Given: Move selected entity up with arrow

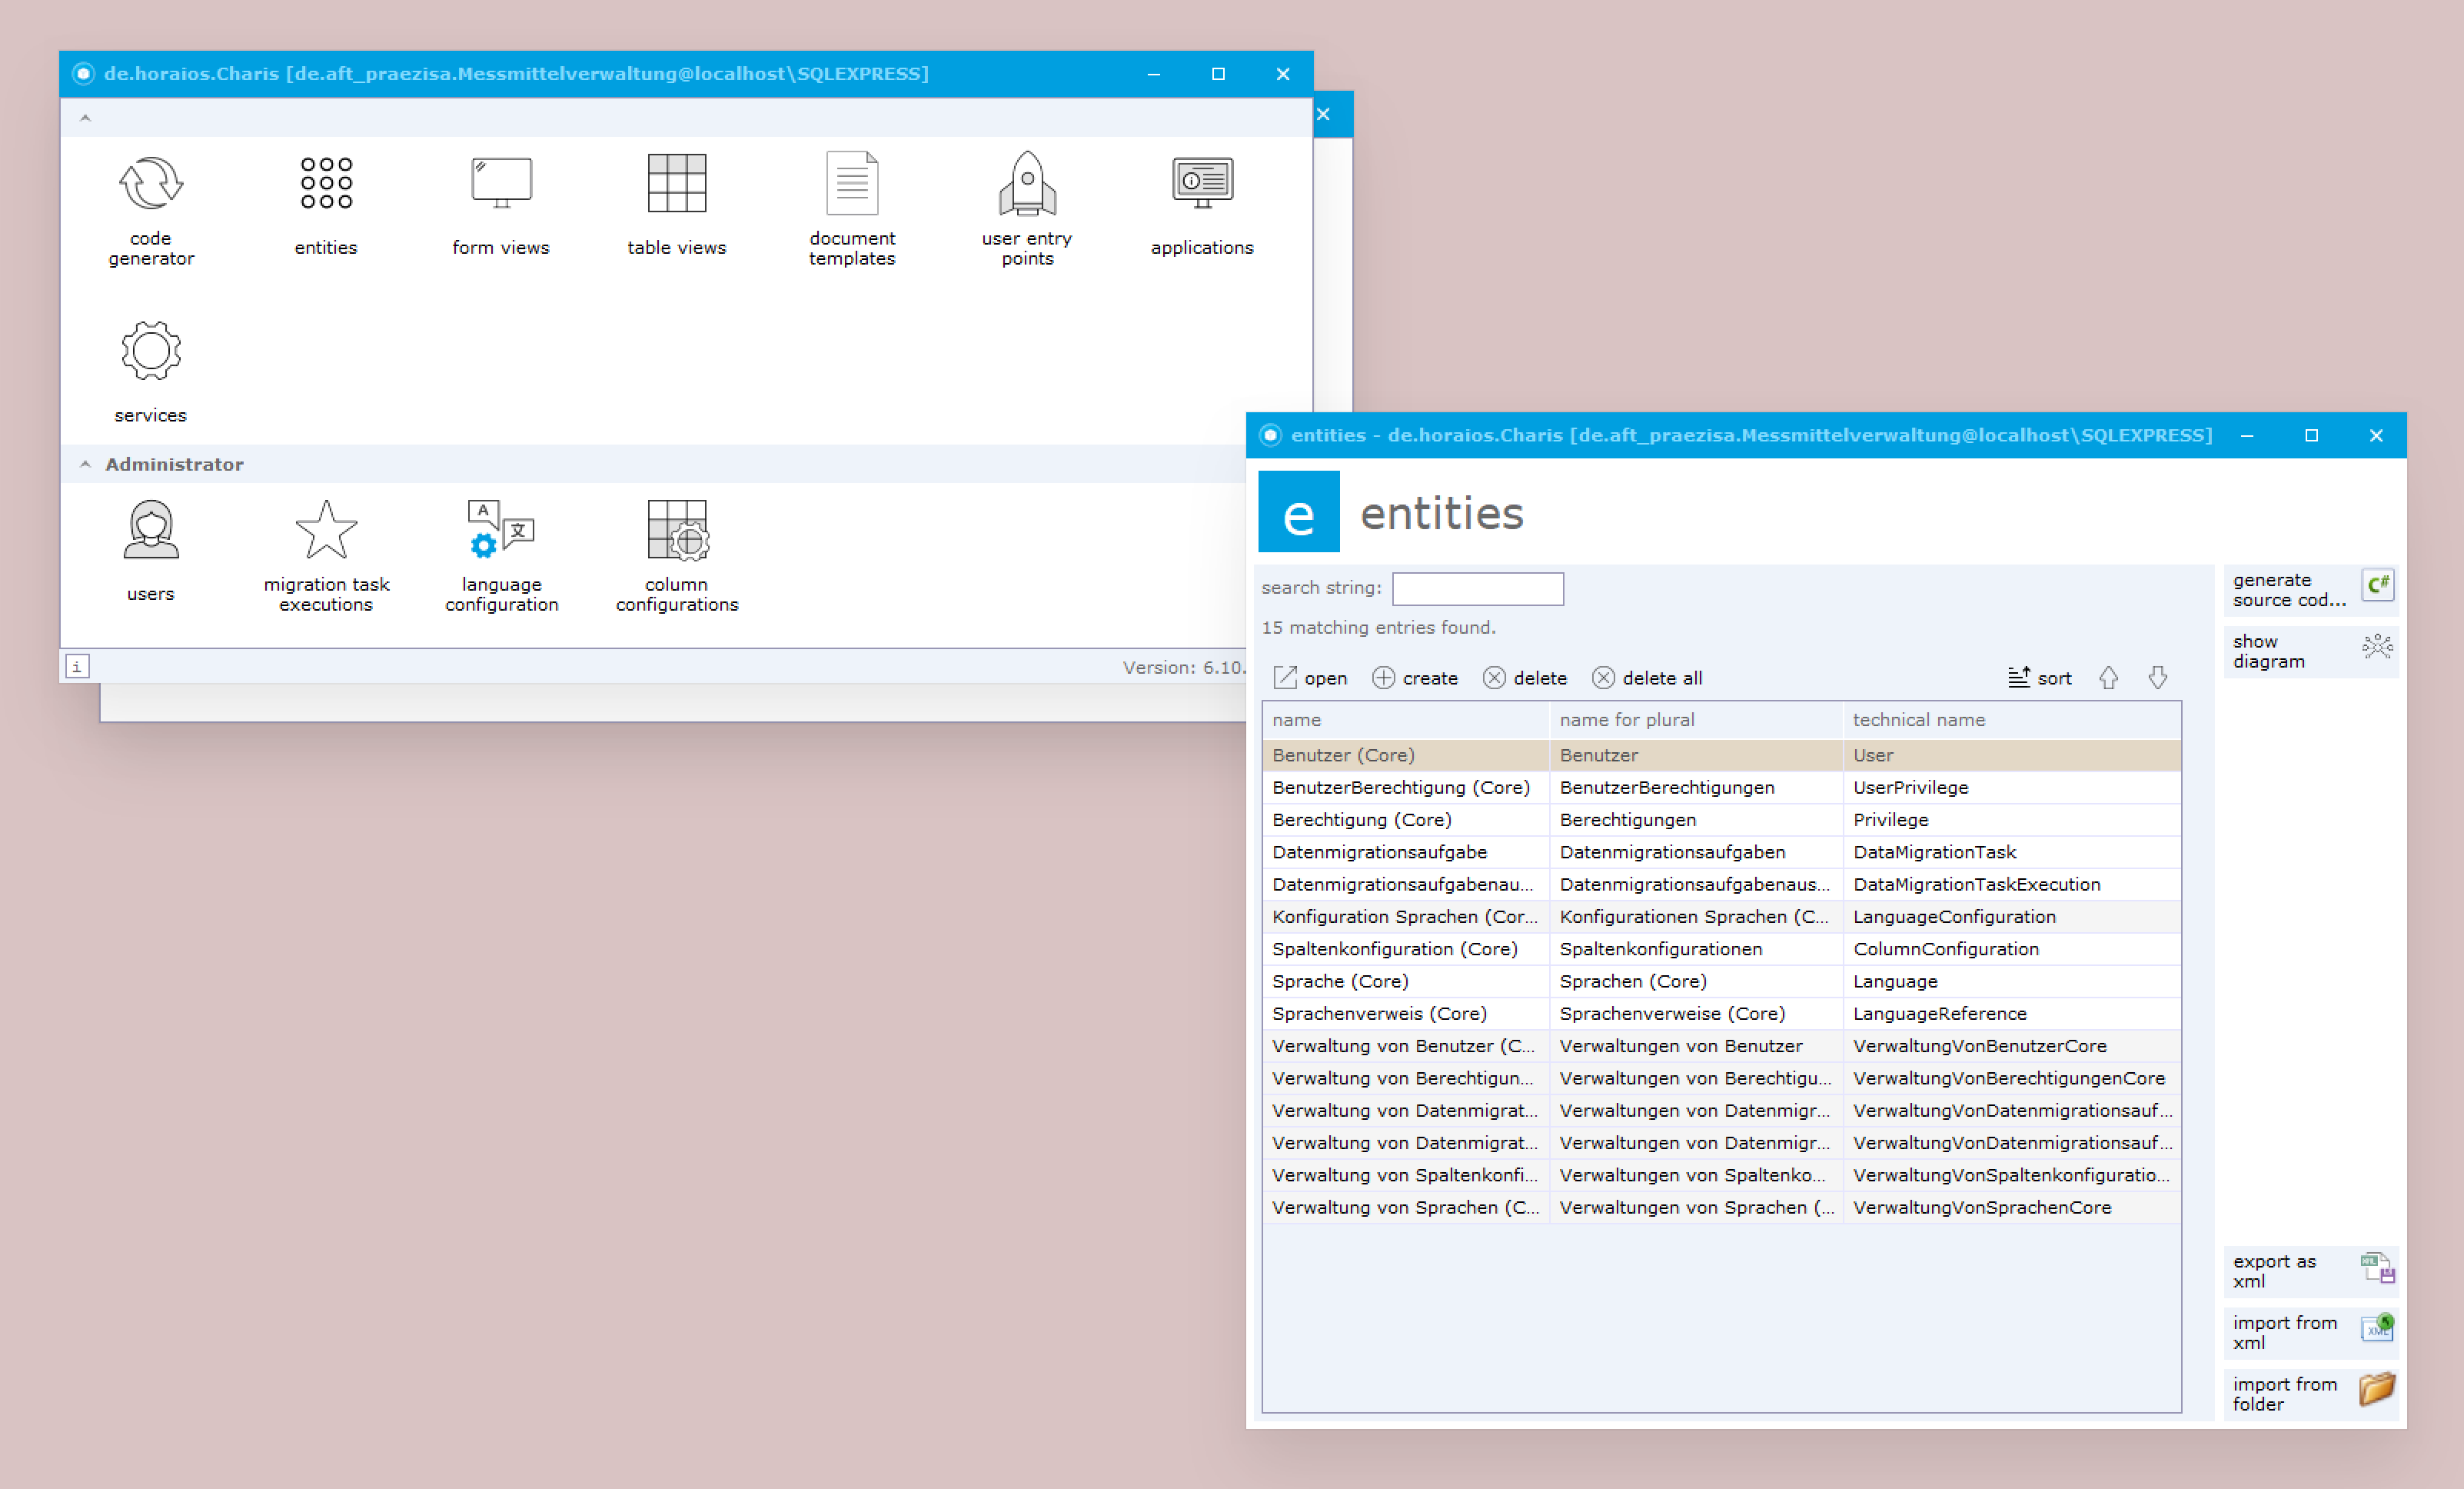Looking at the screenshot, I should pos(2109,678).
